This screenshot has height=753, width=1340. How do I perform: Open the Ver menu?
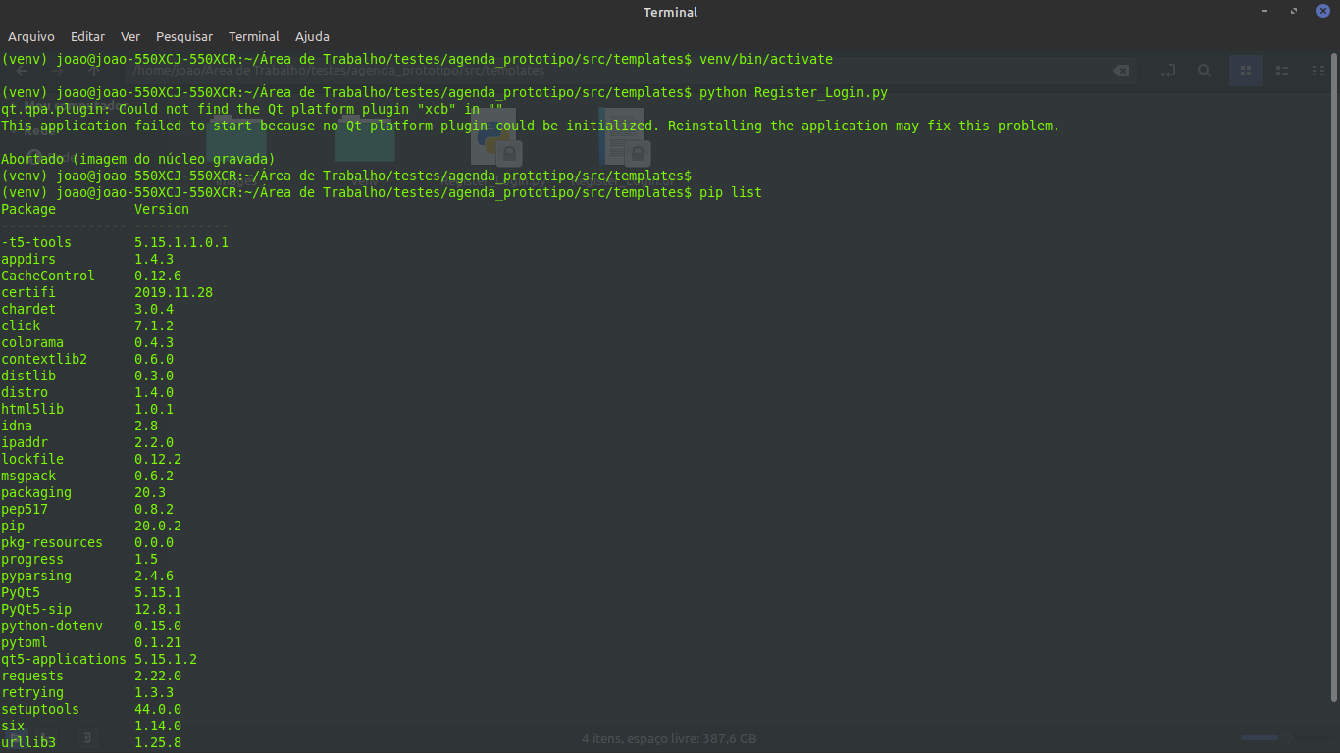click(130, 36)
